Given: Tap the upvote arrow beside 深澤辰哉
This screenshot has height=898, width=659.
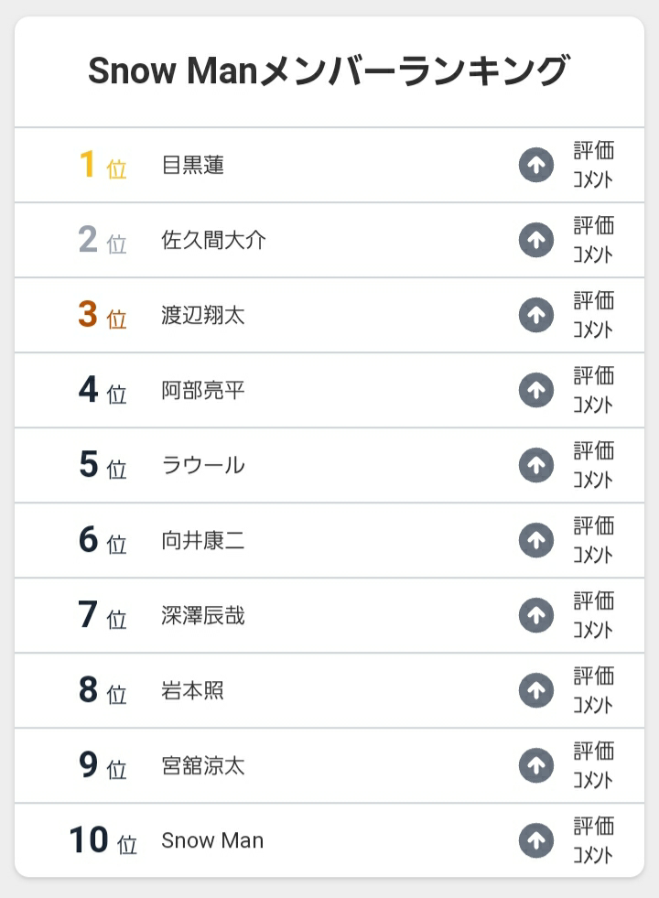Looking at the screenshot, I should (536, 615).
